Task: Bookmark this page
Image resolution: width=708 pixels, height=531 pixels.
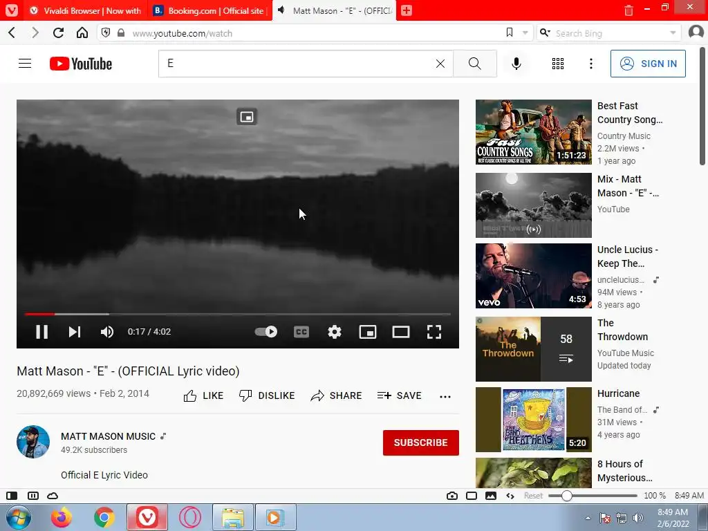Action: [510, 32]
